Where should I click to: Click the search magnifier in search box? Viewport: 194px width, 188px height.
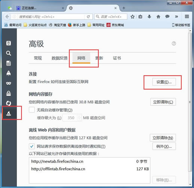tap(98, 16)
